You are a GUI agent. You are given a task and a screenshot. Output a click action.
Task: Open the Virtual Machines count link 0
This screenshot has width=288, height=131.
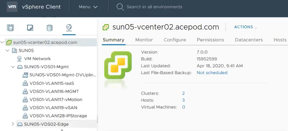183,107
